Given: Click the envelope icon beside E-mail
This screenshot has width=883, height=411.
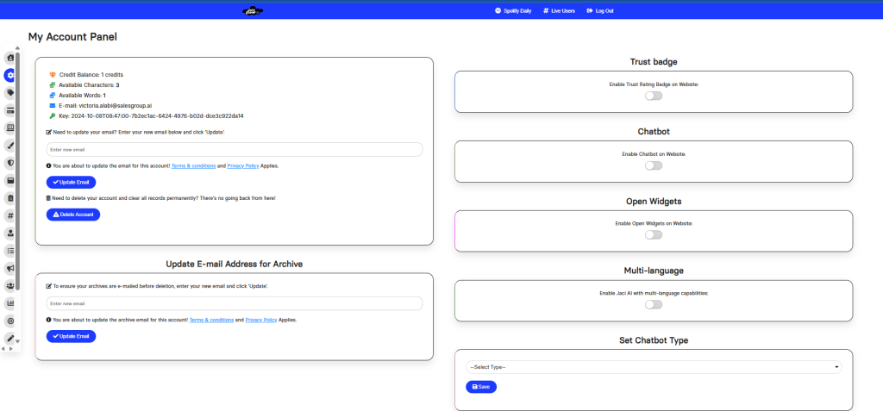Looking at the screenshot, I should click(x=53, y=105).
